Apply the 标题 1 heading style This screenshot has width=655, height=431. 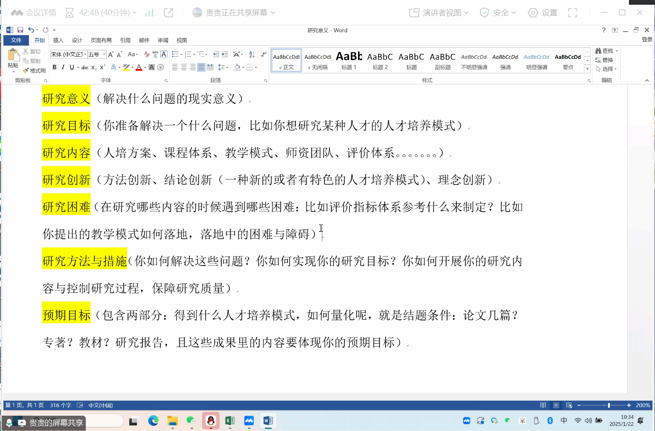tap(349, 61)
